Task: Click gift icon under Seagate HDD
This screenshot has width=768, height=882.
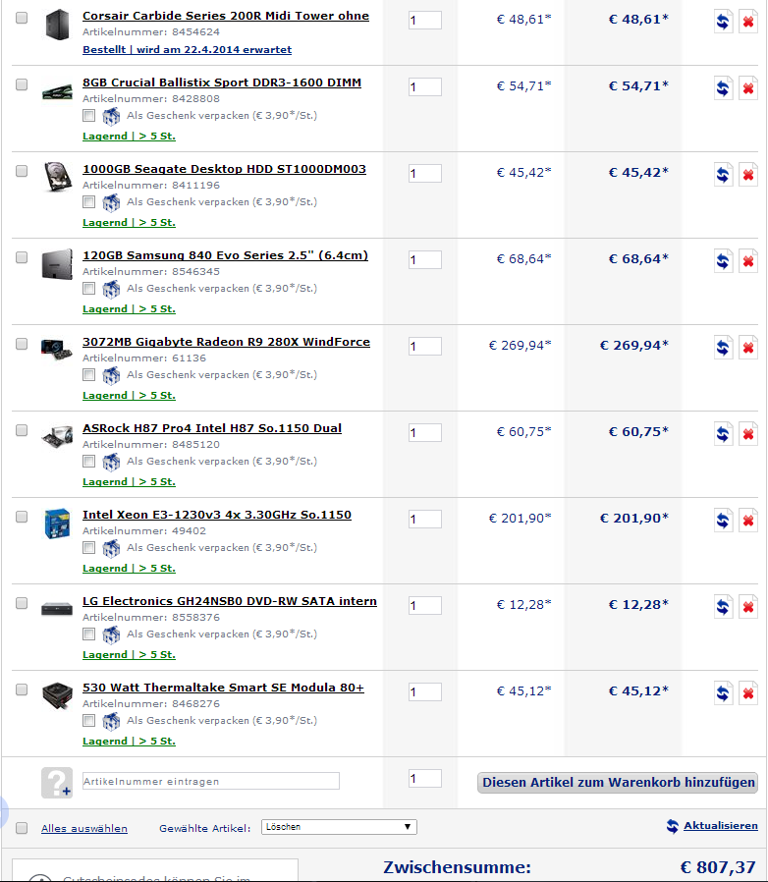Action: [x=111, y=202]
